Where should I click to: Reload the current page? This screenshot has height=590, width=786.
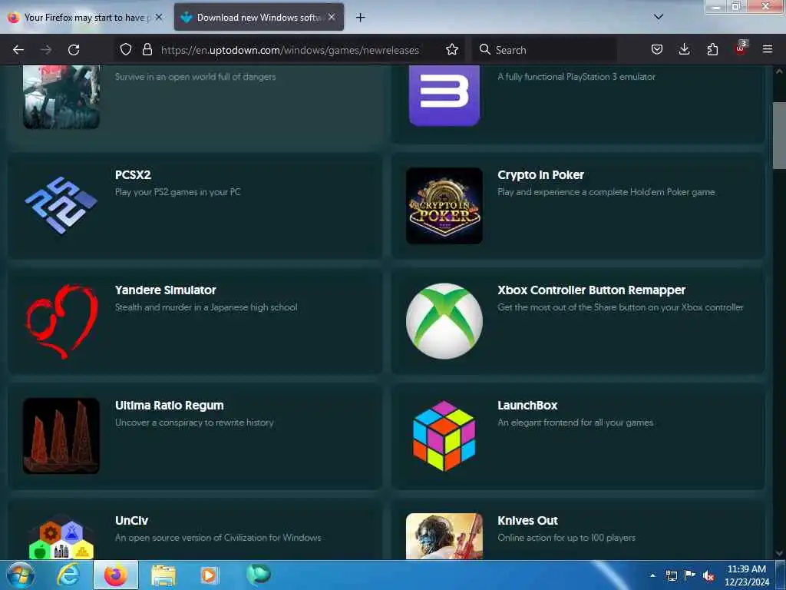(74, 50)
